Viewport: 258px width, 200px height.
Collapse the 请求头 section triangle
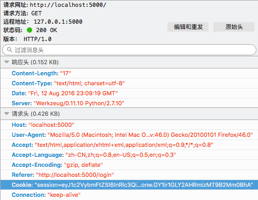click(7, 114)
